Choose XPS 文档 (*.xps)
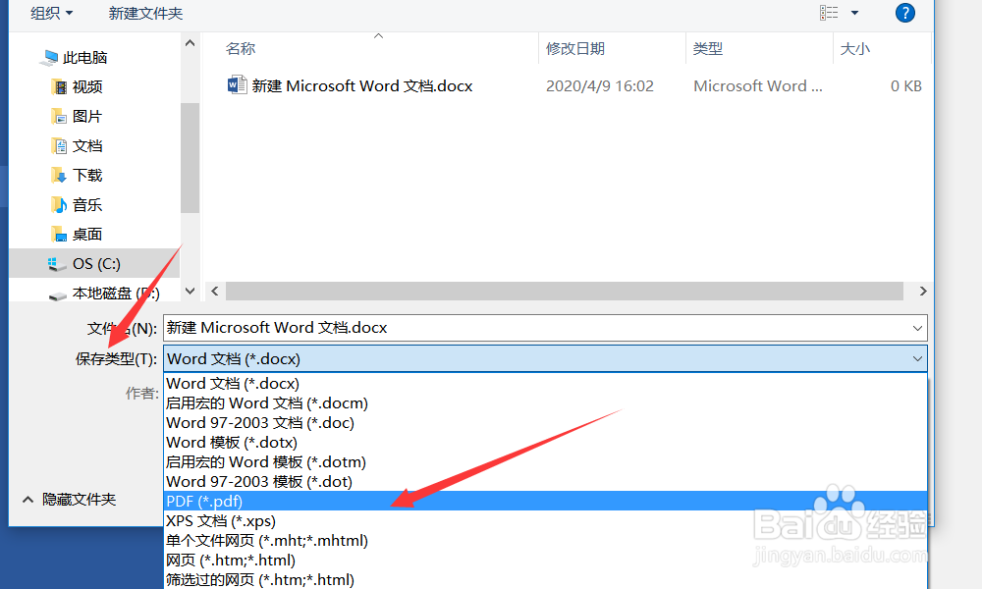Viewport: 982px width, 589px height. coord(545,520)
